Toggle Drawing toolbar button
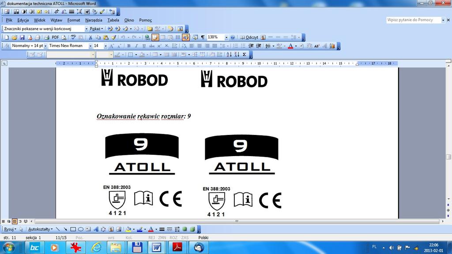The height and width of the screenshot is (254, 452). [186, 37]
